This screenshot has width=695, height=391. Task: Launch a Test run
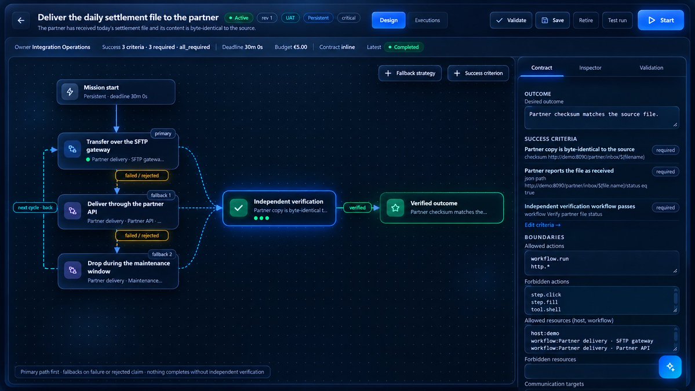(617, 20)
